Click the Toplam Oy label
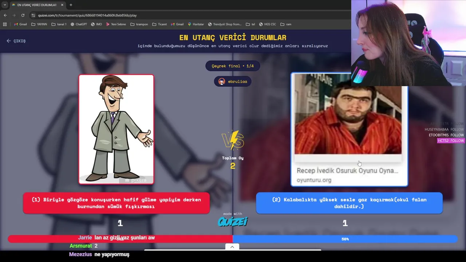Viewport: 466px width, 262px height. 233,158
